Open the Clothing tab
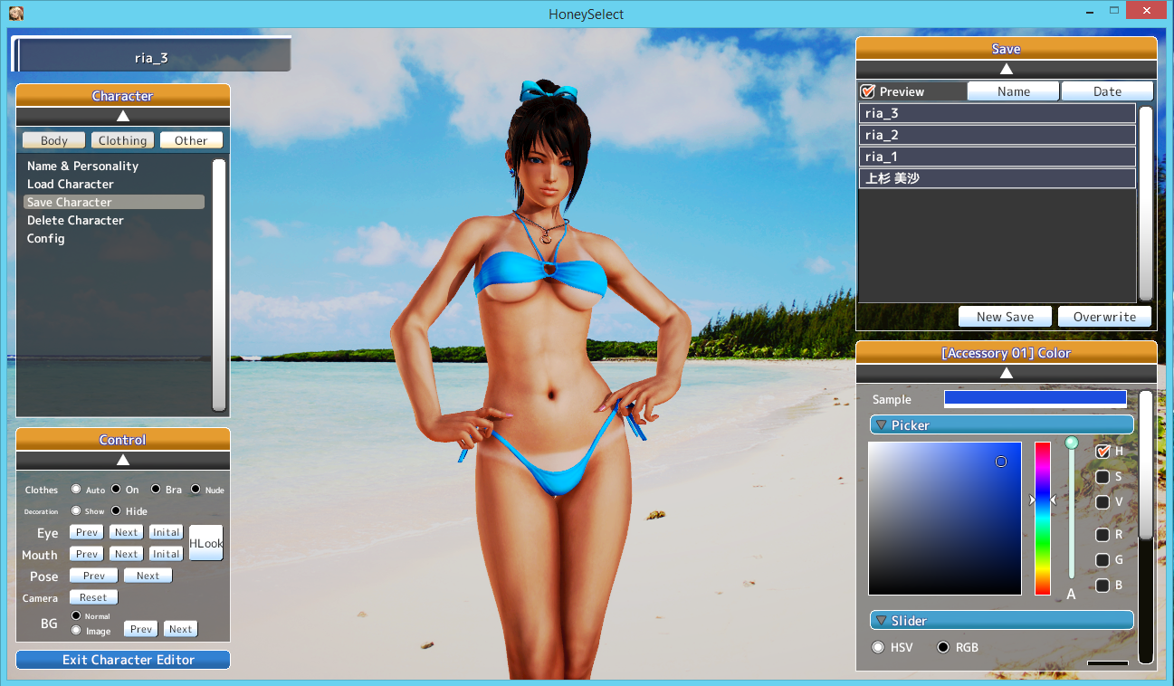This screenshot has width=1174, height=686. [x=122, y=140]
